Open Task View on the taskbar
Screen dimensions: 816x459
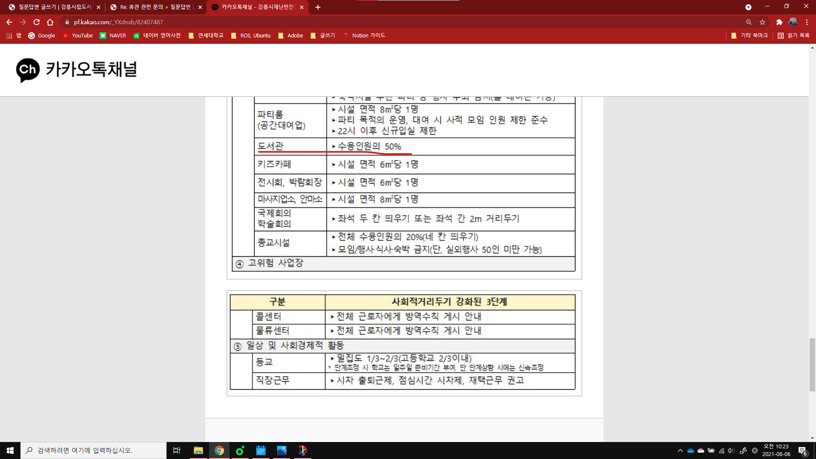[177, 450]
